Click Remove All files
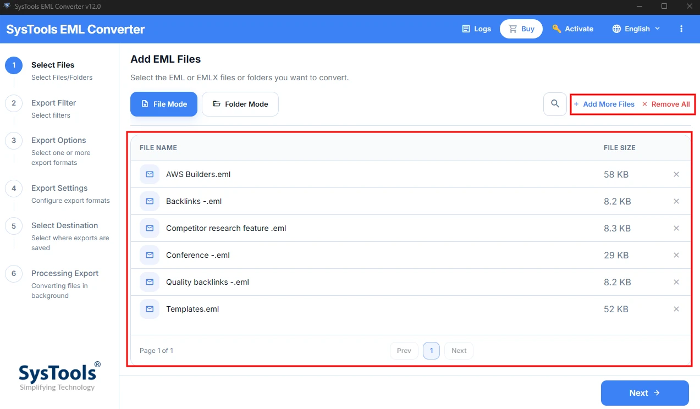 (666, 104)
